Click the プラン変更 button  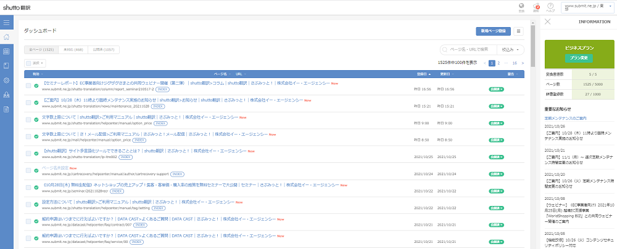pos(578,57)
